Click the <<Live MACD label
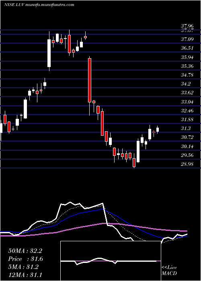The image size is (201, 281). point(169,271)
